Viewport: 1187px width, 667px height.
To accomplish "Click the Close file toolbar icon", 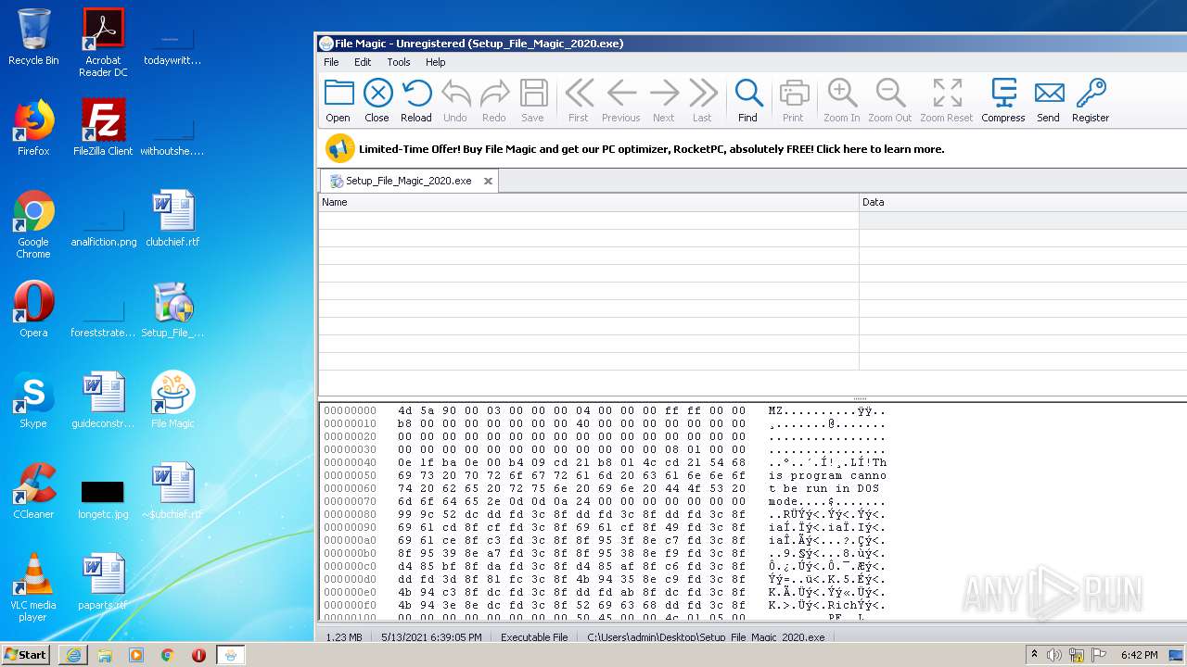I will tap(377, 100).
